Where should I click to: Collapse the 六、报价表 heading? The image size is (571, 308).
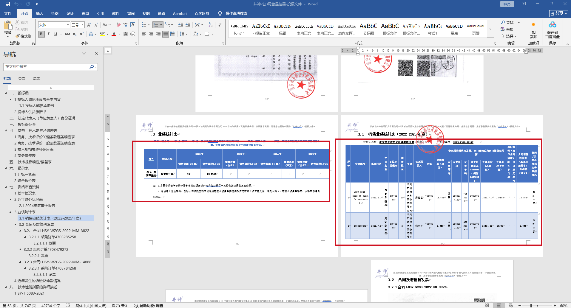coord(6,168)
